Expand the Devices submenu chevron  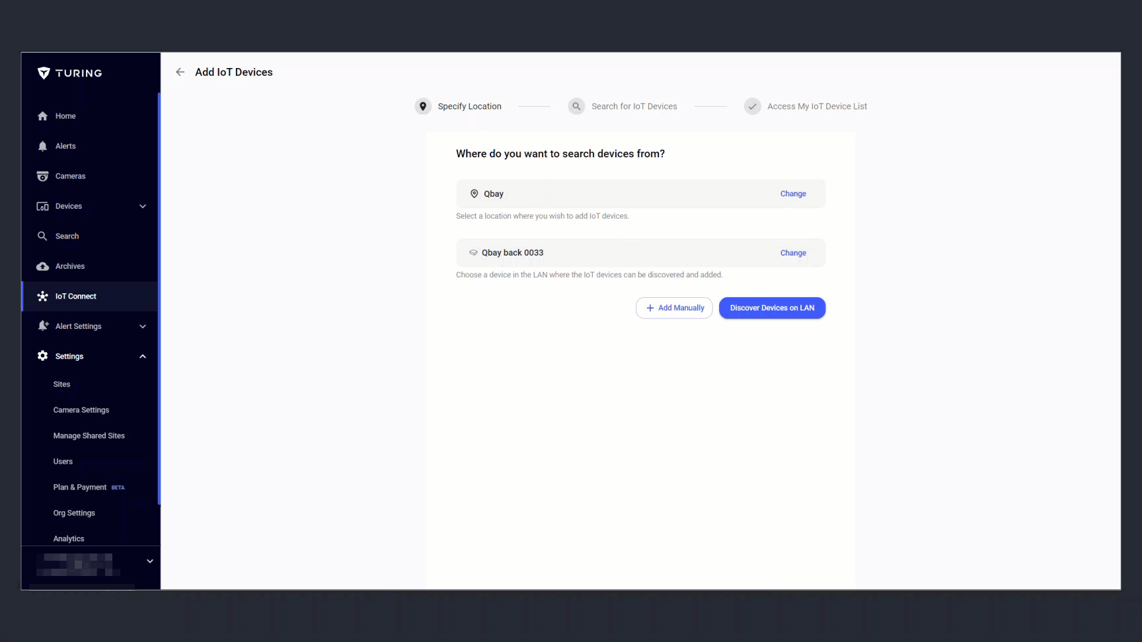143,206
